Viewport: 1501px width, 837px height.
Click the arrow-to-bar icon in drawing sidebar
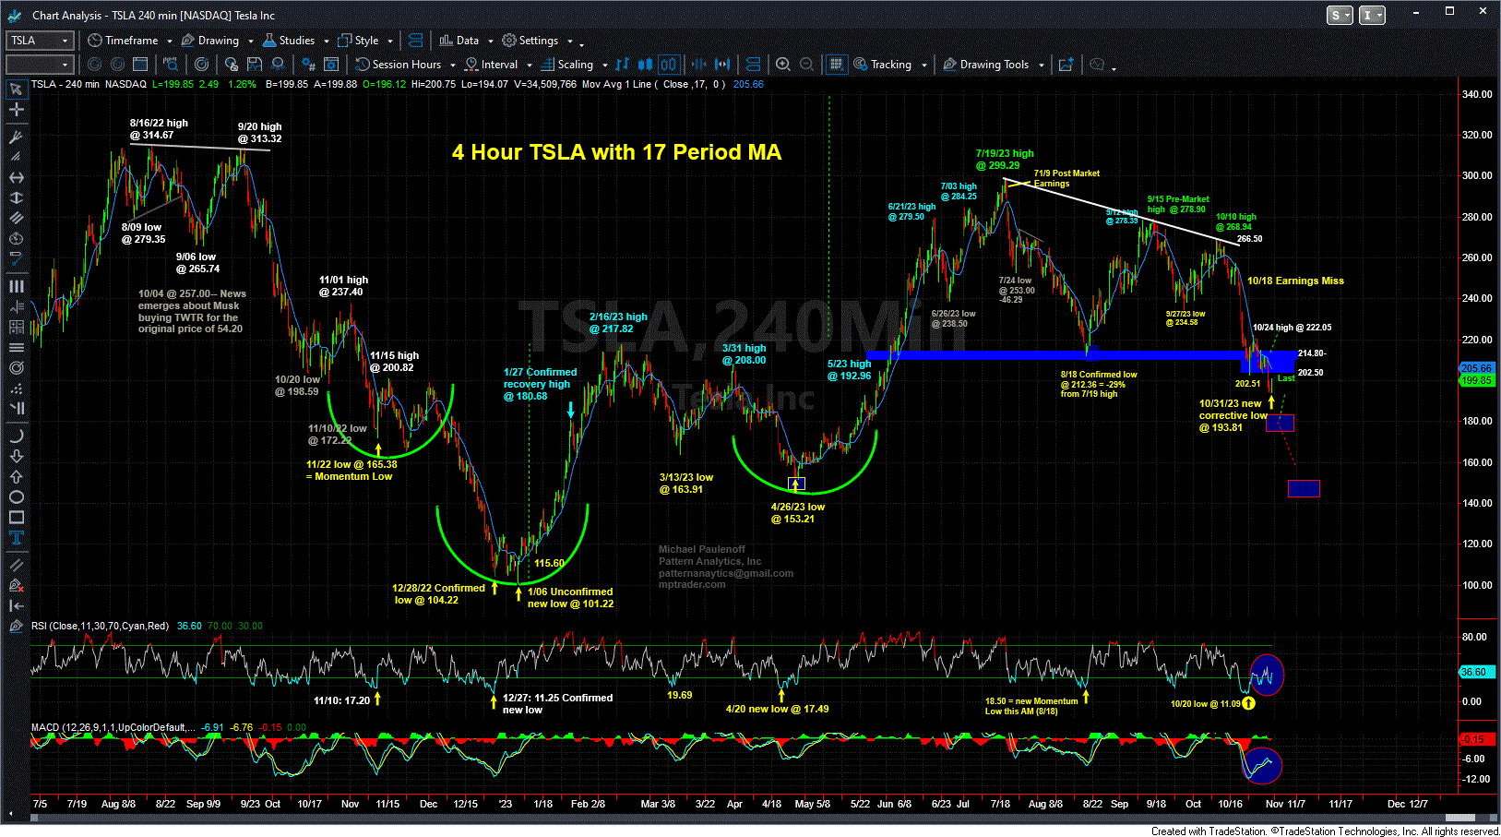16,605
